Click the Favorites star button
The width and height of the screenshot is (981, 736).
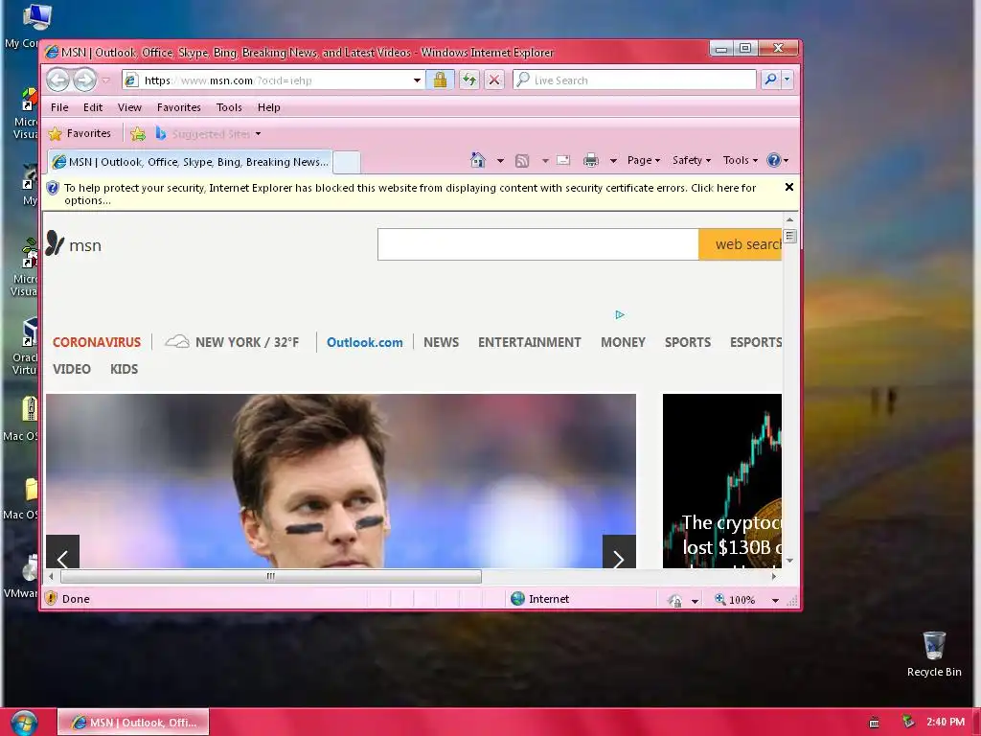coord(80,133)
